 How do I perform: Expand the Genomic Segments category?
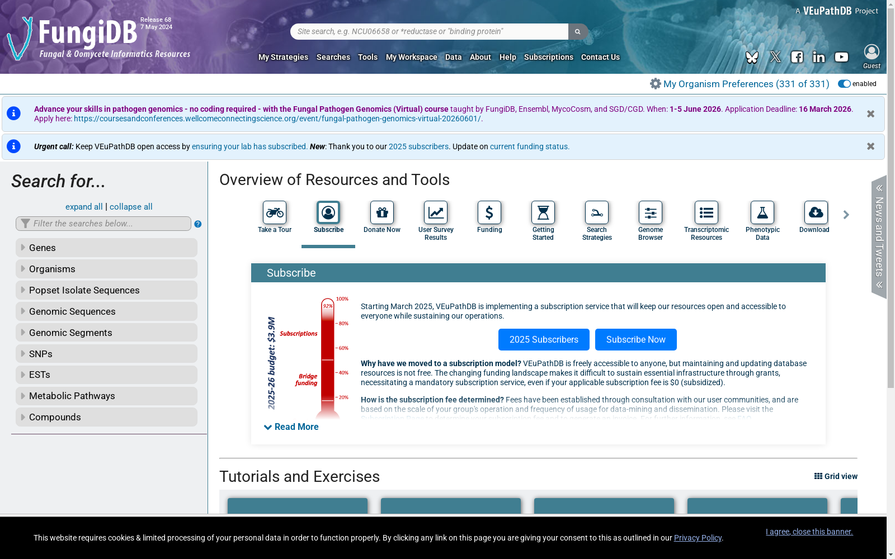(x=106, y=333)
